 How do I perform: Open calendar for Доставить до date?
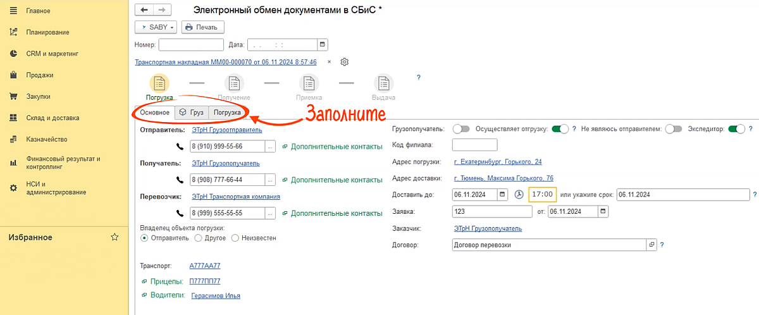point(502,194)
